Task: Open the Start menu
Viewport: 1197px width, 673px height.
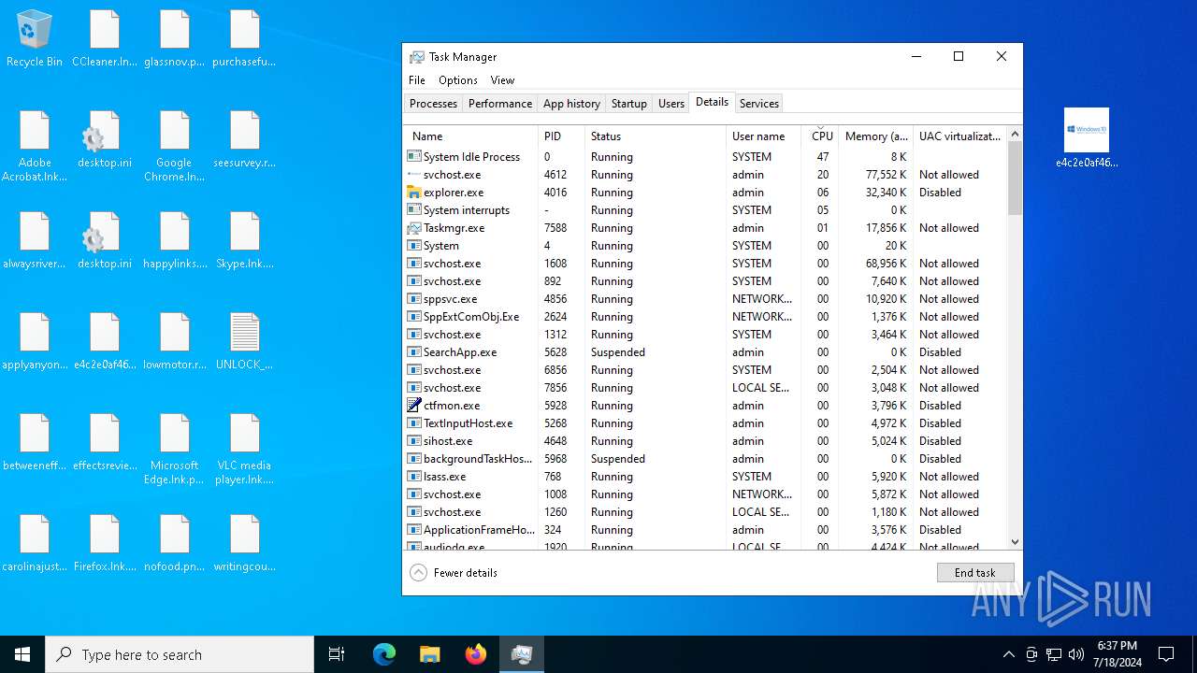Action: (x=22, y=654)
